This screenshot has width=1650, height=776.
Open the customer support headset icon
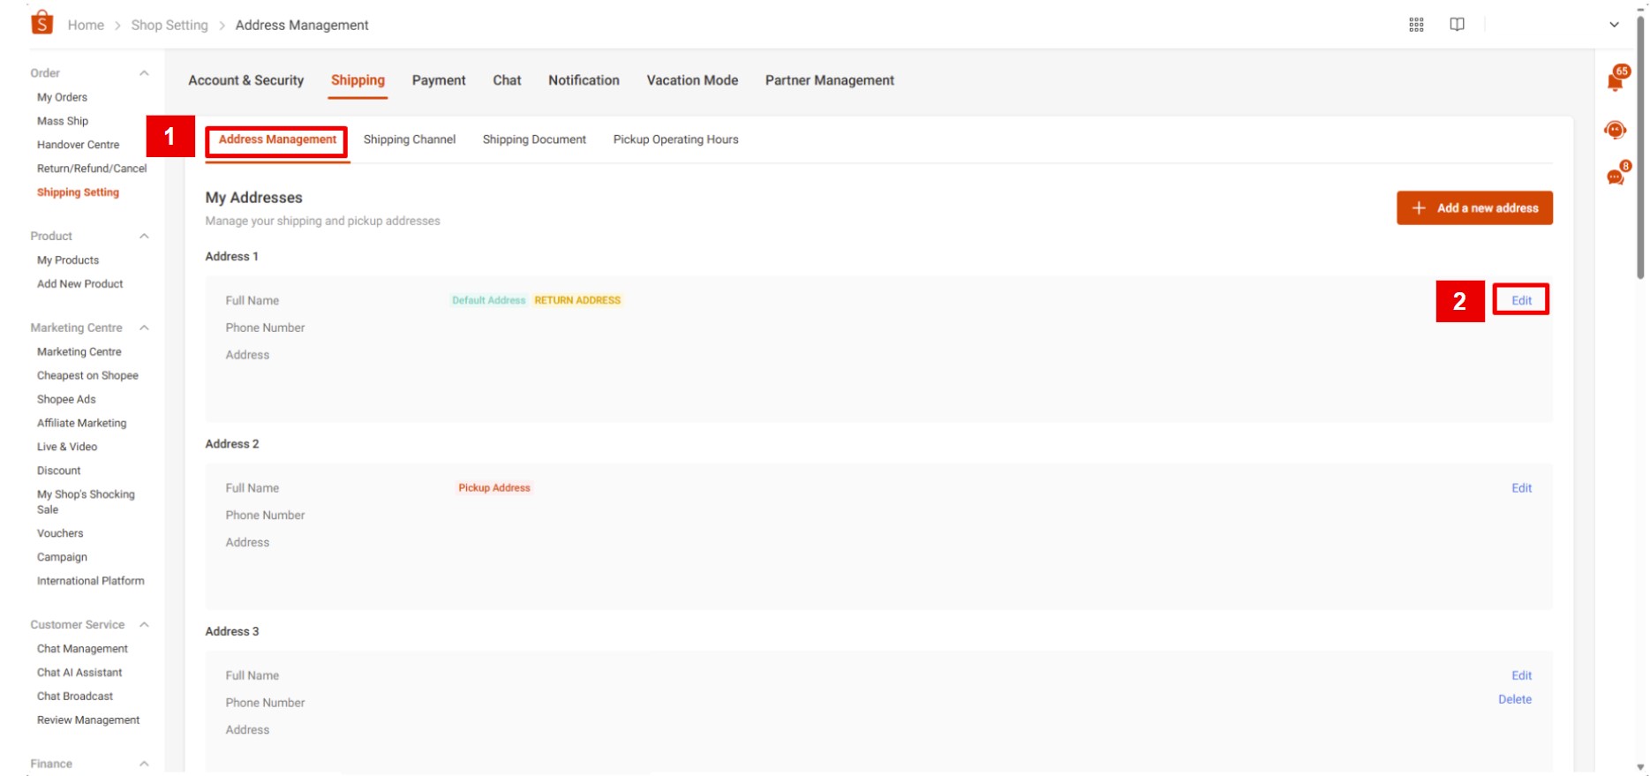[x=1615, y=131]
